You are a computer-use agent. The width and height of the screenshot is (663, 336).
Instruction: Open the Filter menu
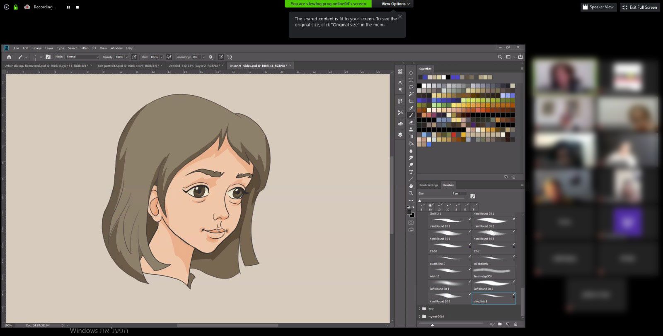pos(84,48)
